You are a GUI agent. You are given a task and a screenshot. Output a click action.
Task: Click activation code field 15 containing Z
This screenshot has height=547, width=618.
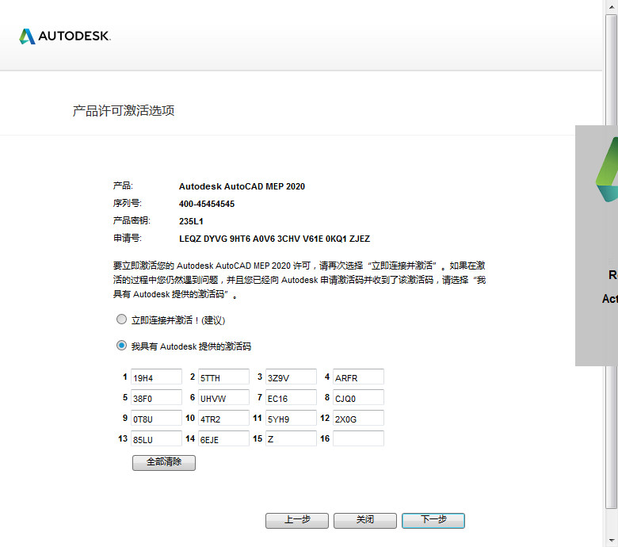pos(291,438)
